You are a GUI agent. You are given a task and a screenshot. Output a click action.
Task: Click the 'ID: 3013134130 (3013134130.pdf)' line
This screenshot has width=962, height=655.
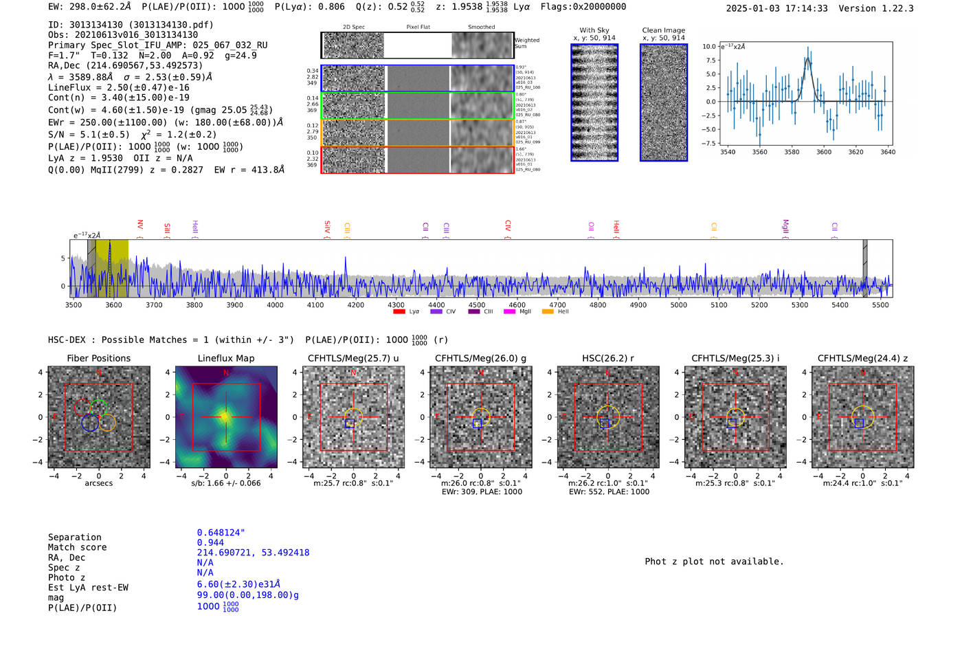pos(131,25)
